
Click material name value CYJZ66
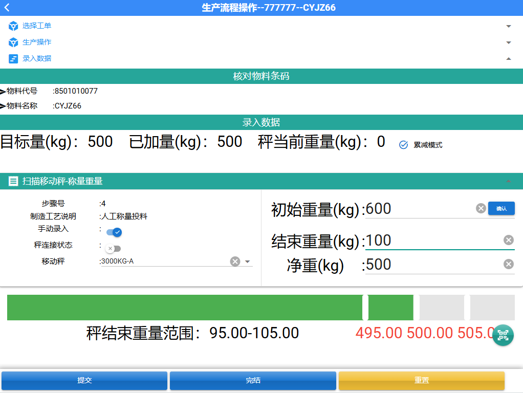tap(68, 106)
